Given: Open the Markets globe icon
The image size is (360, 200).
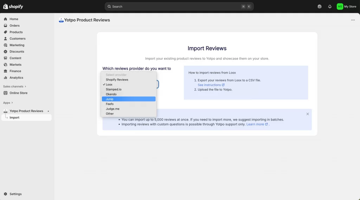Looking at the screenshot, I should [x=6, y=65].
